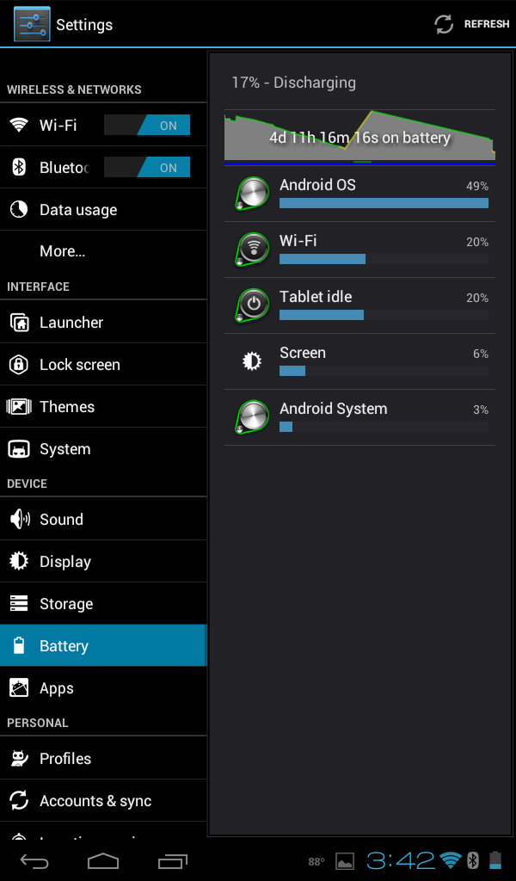The width and height of the screenshot is (516, 881).
Task: Open the Launcher settings
Action: [x=103, y=322]
